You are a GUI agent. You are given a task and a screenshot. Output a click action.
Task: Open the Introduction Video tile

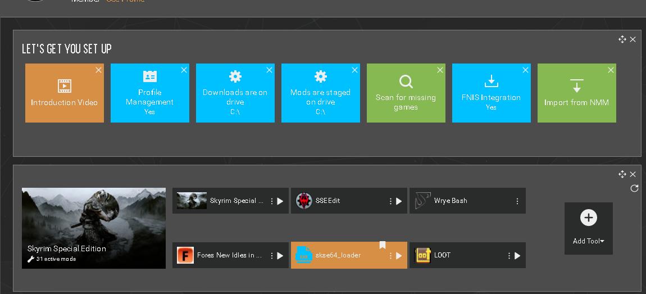(x=64, y=93)
